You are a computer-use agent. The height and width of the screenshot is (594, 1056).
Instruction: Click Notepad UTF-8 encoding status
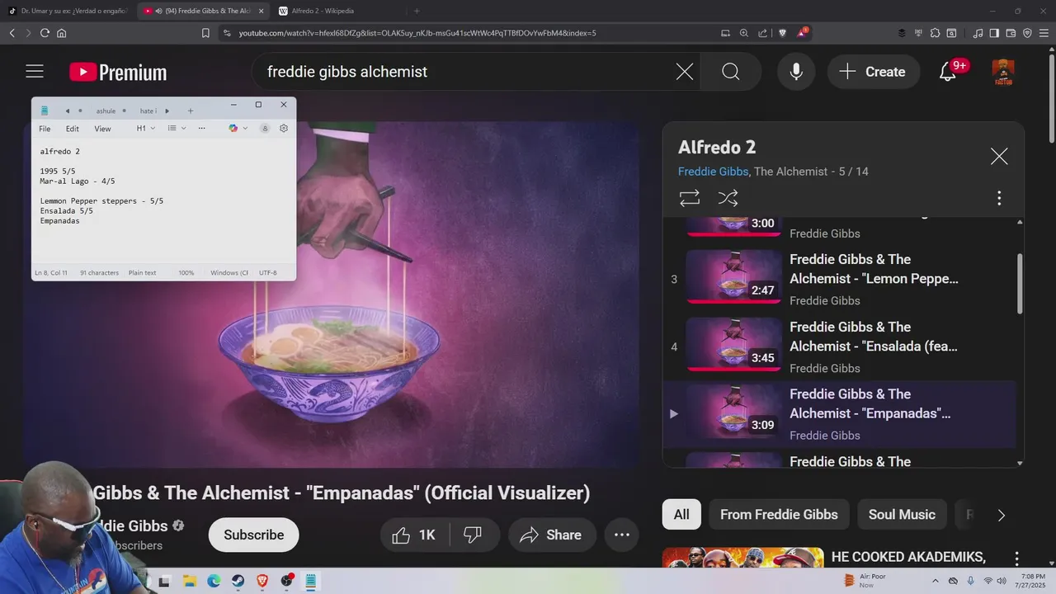point(267,273)
